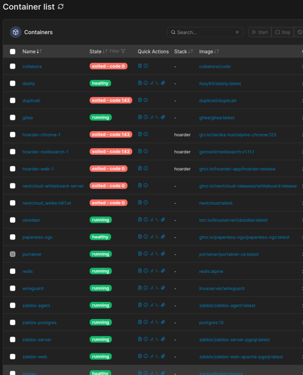Inspect nextcloud-whiteboard-server container

145,185
